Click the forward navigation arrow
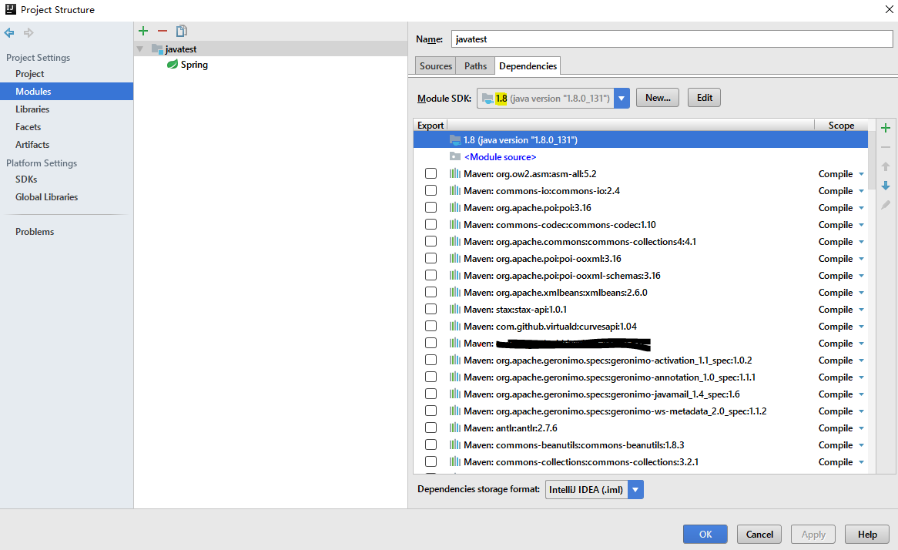The image size is (898, 550). (x=28, y=32)
